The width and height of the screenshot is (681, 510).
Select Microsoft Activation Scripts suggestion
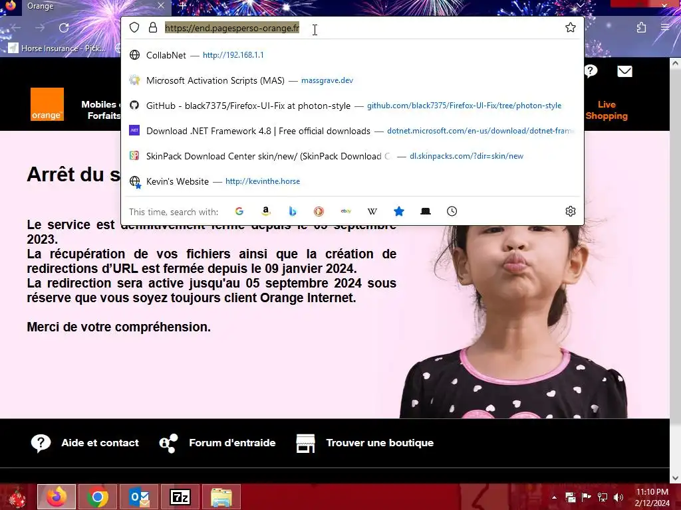[x=352, y=80]
